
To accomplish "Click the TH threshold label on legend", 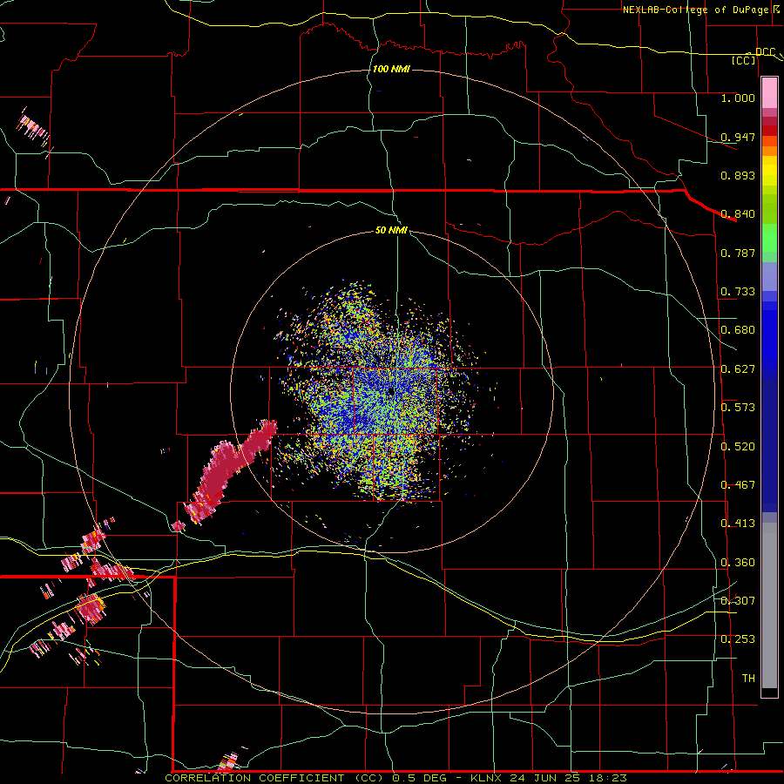I will click(x=748, y=679).
